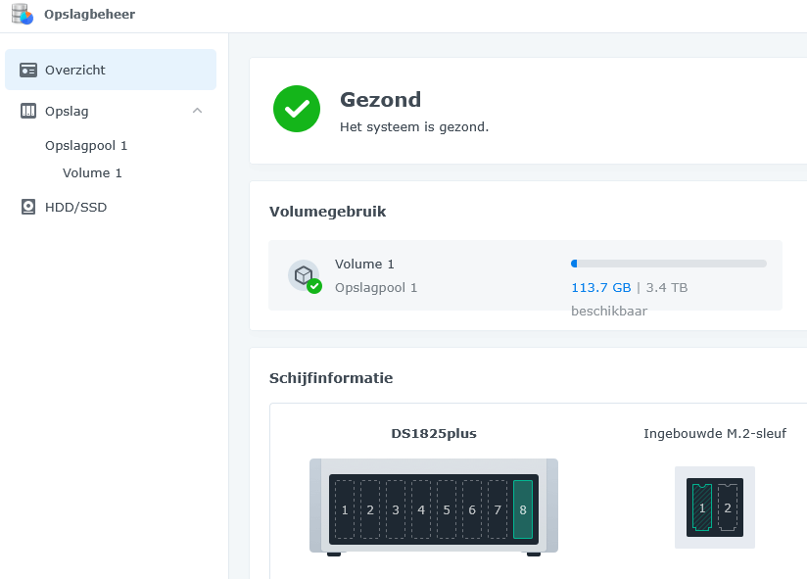
Task: Collapse the Opslag section chevron
Action: (197, 111)
